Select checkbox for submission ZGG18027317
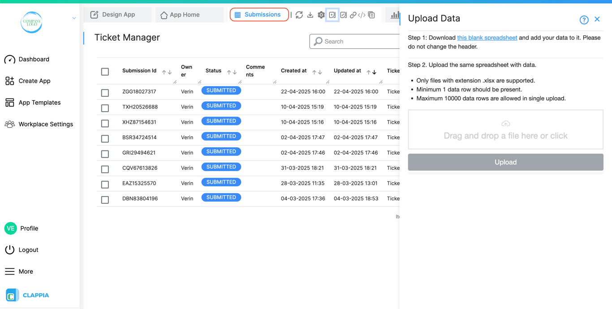Screen dimensions: 612x309 point(105,93)
